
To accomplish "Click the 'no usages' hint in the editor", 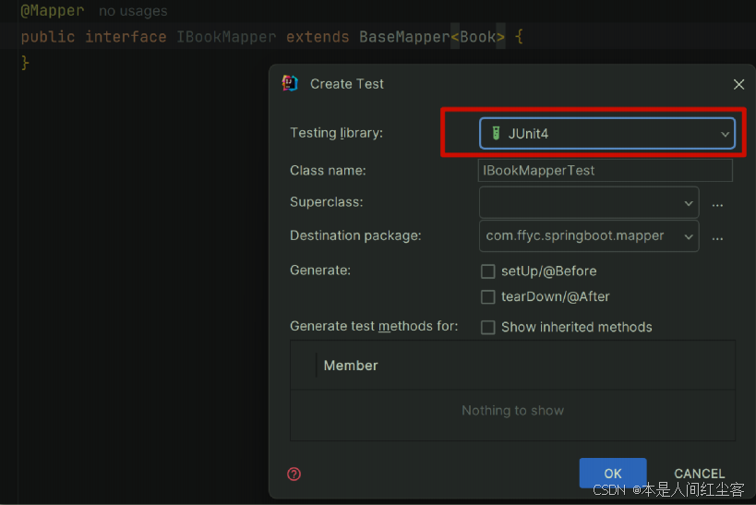I will click(x=133, y=11).
